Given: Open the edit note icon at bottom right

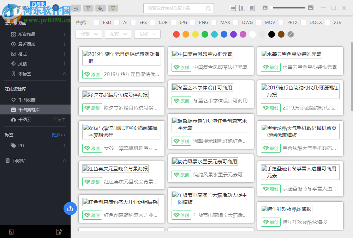Looking at the screenshot, I should coord(59,231).
